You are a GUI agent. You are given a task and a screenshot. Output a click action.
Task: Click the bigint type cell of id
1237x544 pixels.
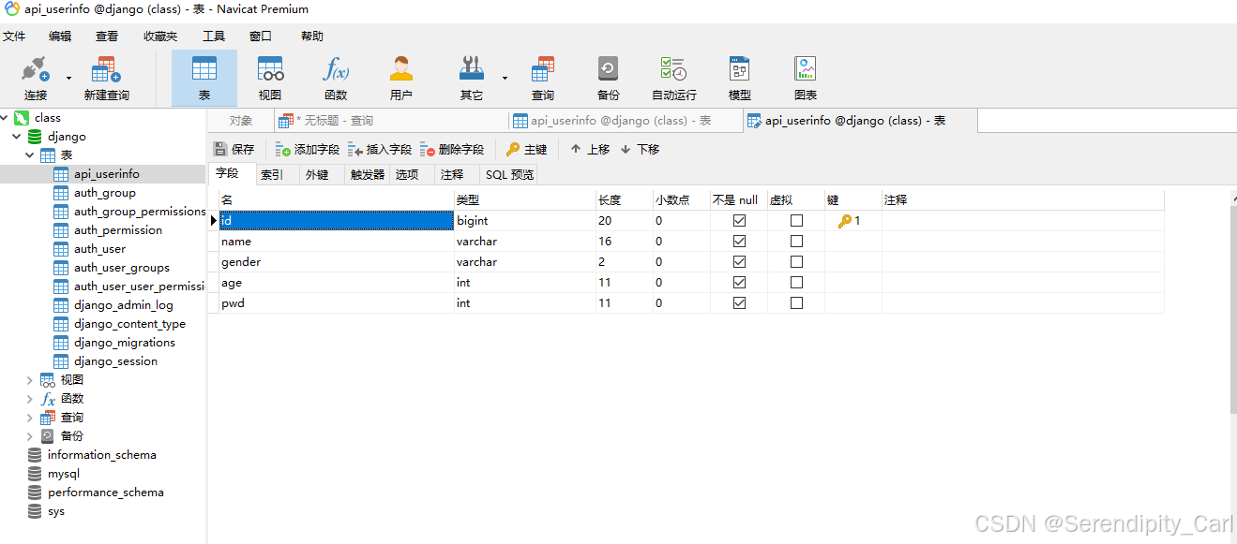point(525,221)
